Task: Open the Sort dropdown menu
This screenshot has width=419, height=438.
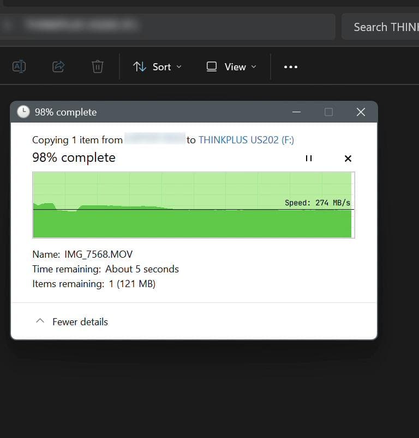Action: [158, 67]
